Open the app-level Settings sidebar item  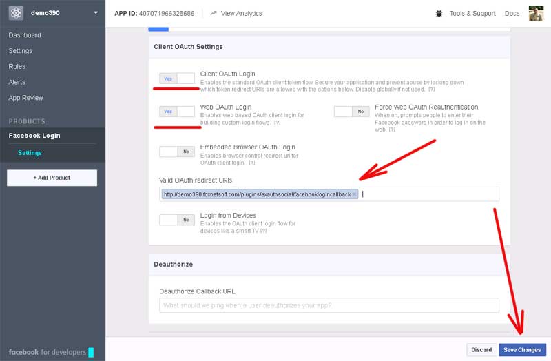coord(21,51)
